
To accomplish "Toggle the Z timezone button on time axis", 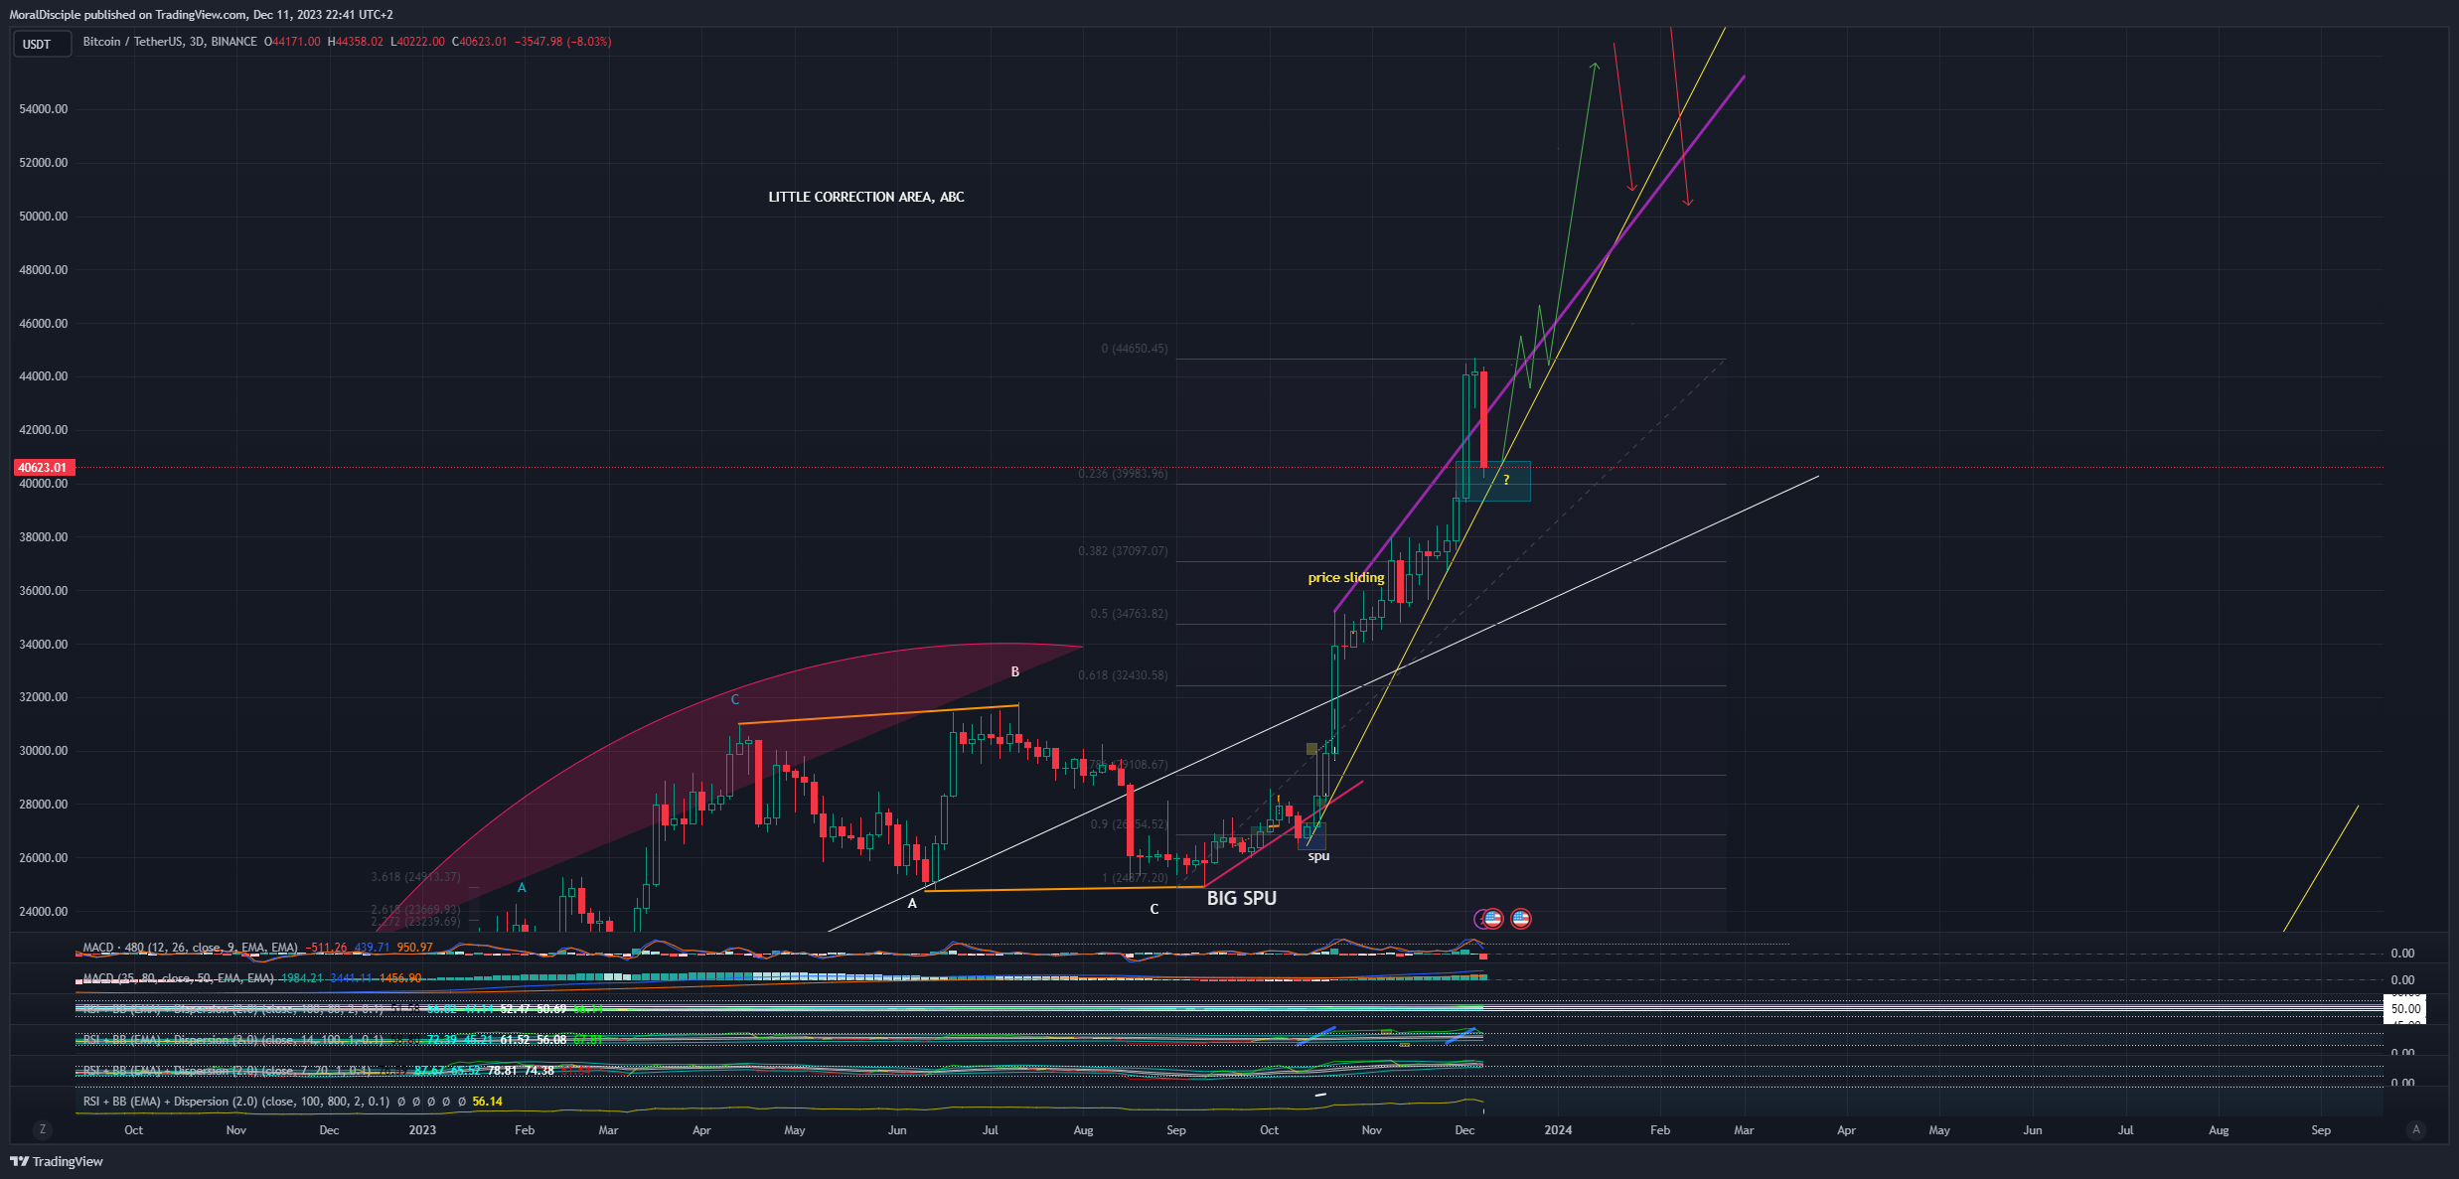I will (42, 1129).
